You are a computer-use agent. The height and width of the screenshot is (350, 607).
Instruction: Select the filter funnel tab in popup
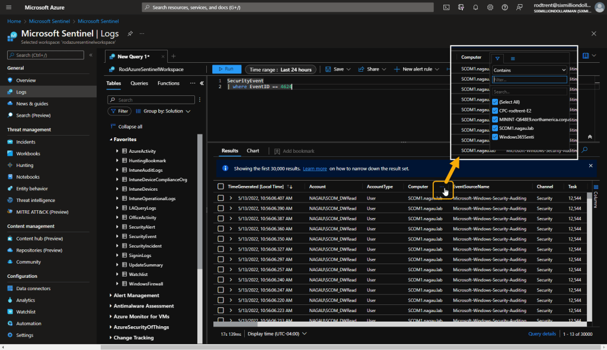pos(497,59)
